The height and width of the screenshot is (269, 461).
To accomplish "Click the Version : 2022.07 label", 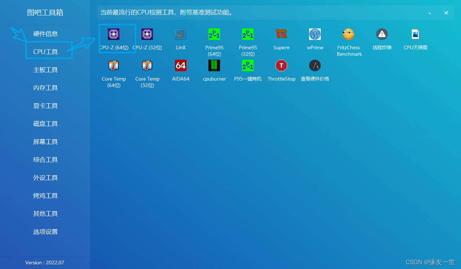I will 45,263.
